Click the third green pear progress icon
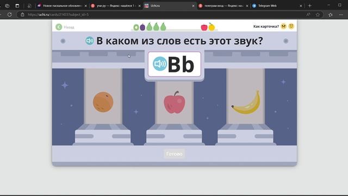Image resolution: width=348 pixels, height=196 pixels. tap(163, 27)
